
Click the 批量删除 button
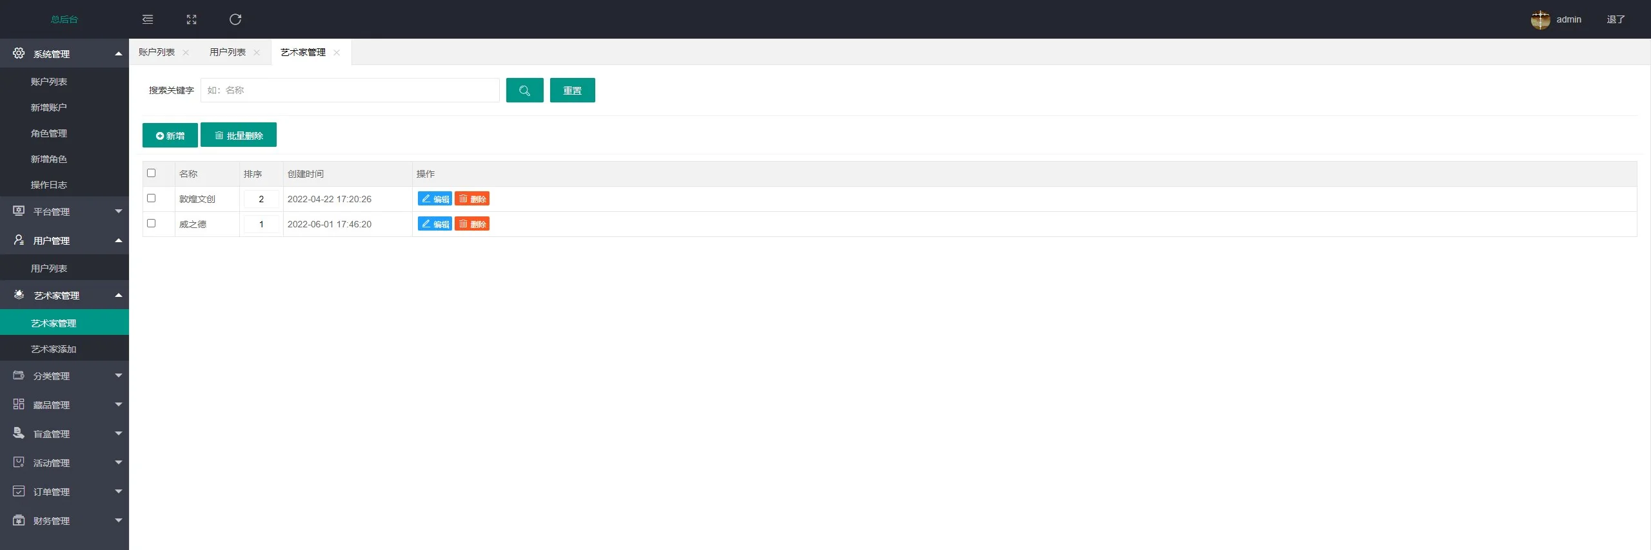click(x=239, y=135)
